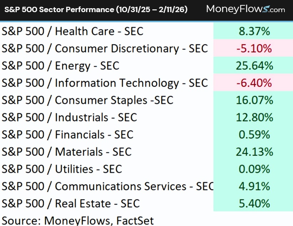
Task: Select the Energy sector row label
Action: (x=60, y=66)
